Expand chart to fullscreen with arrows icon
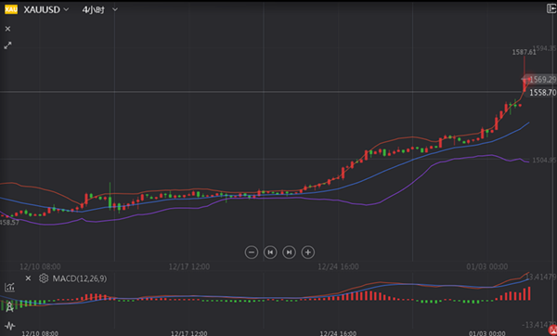 pos(7,45)
